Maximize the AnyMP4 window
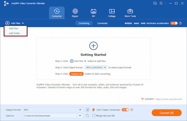187x121 pixels. (x=176, y=3)
